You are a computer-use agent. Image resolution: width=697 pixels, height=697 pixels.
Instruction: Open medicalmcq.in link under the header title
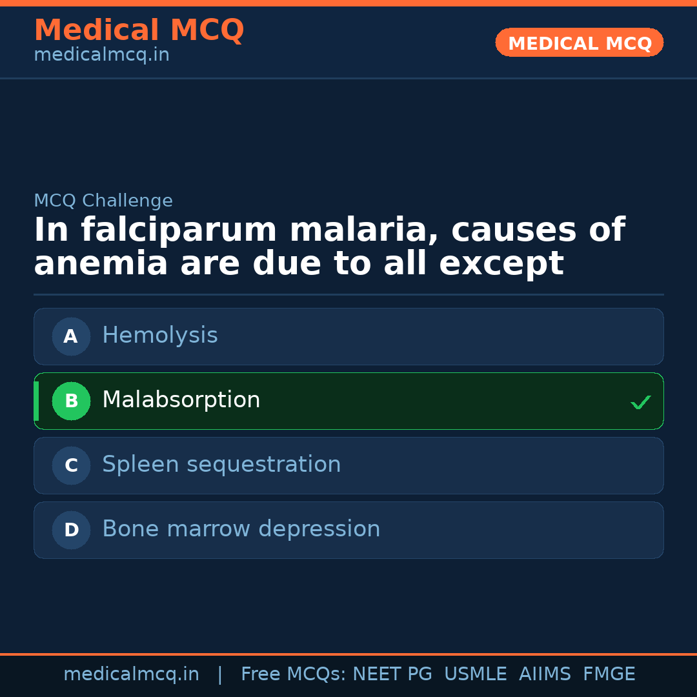(101, 56)
